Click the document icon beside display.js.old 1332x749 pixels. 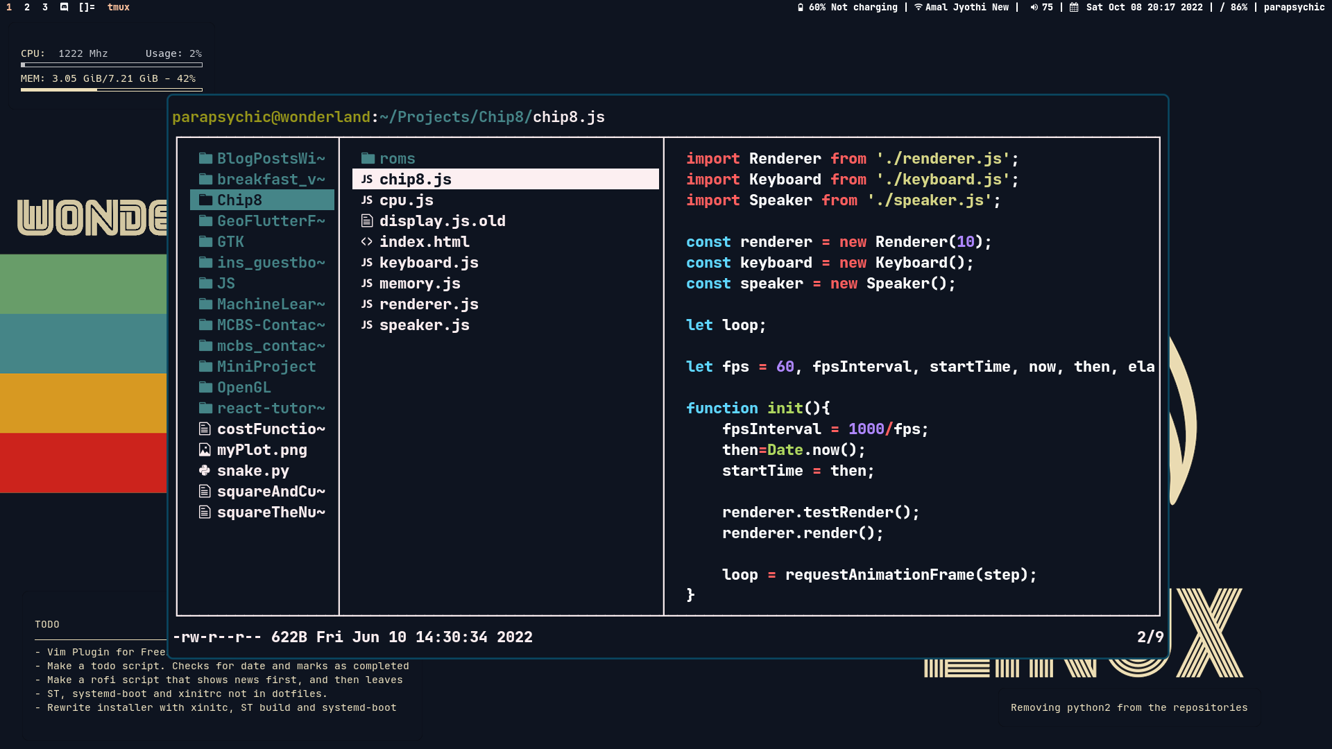(367, 221)
